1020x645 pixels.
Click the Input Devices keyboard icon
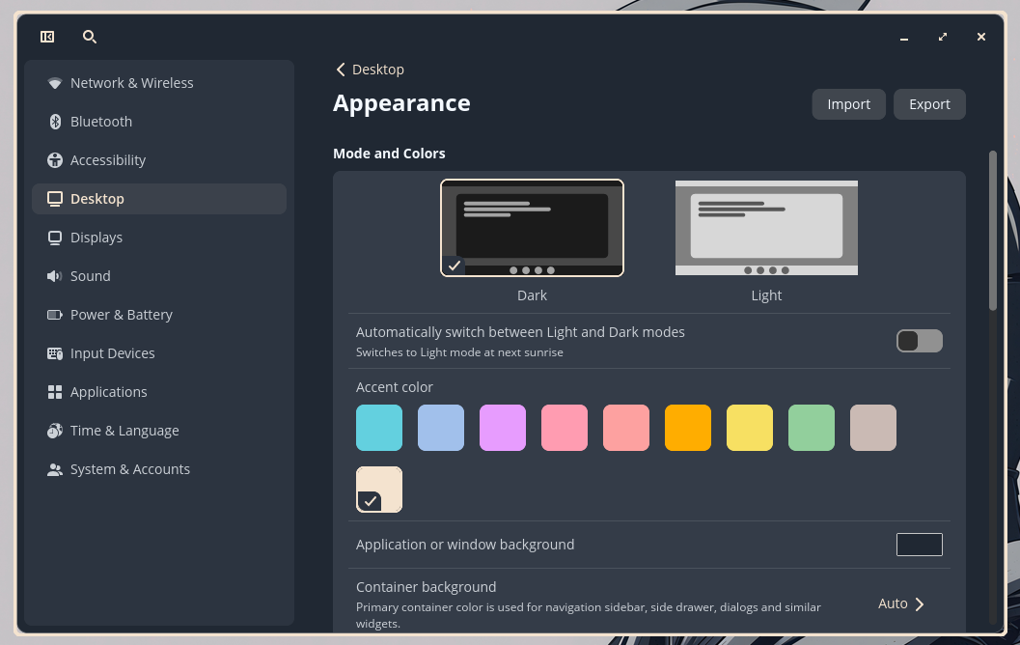(x=55, y=353)
